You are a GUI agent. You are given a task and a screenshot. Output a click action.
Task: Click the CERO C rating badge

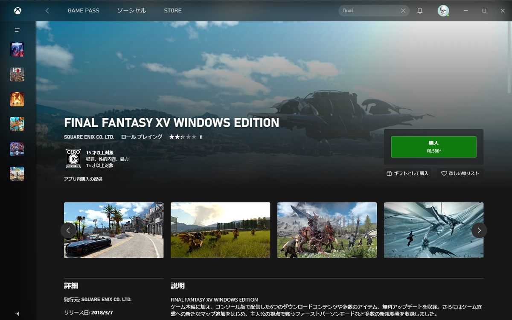(x=73, y=158)
